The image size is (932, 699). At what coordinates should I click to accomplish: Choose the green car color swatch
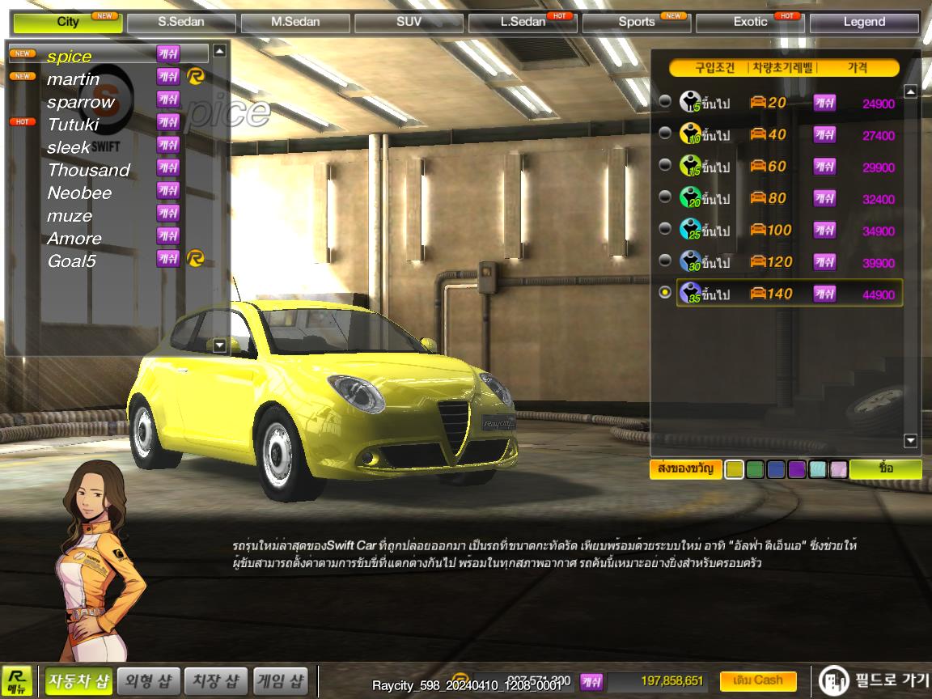coord(755,469)
